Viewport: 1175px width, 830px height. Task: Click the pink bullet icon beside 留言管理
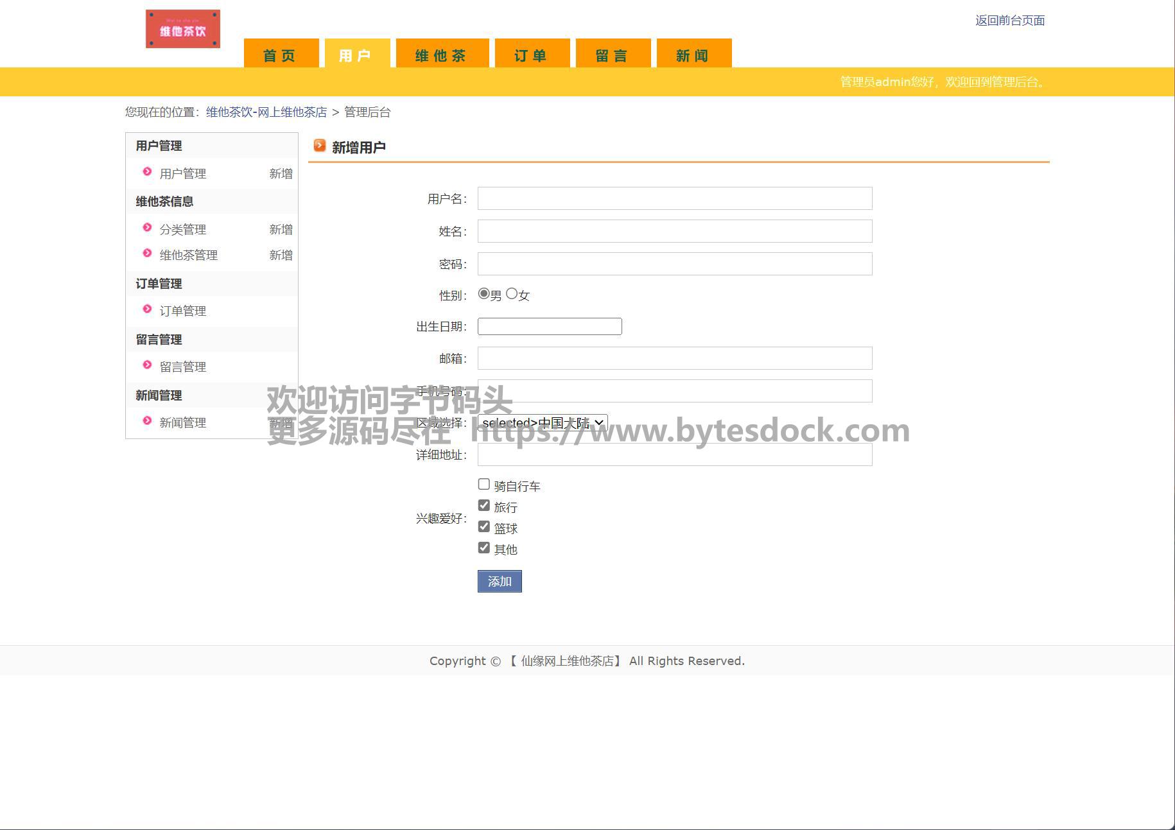(147, 365)
